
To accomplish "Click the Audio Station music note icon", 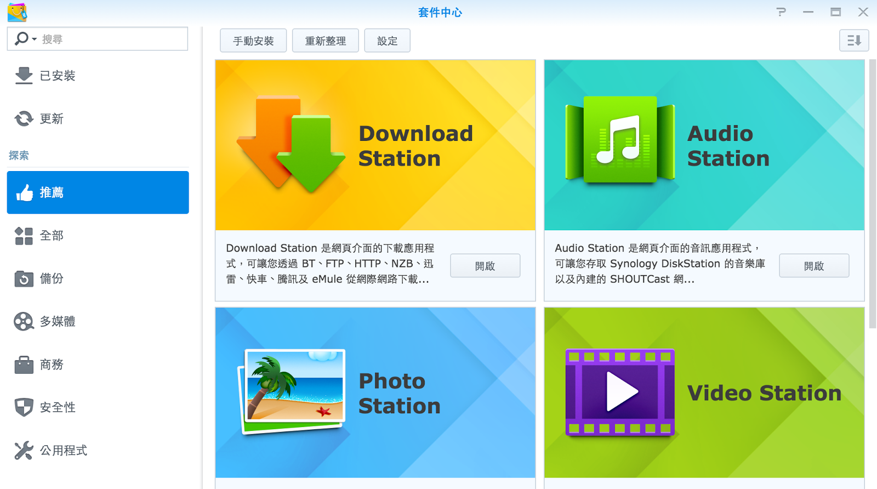I will pyautogui.click(x=620, y=139).
